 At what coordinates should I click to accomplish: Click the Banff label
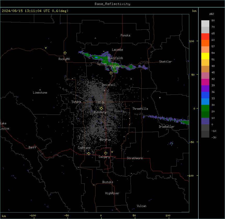tap(32, 147)
